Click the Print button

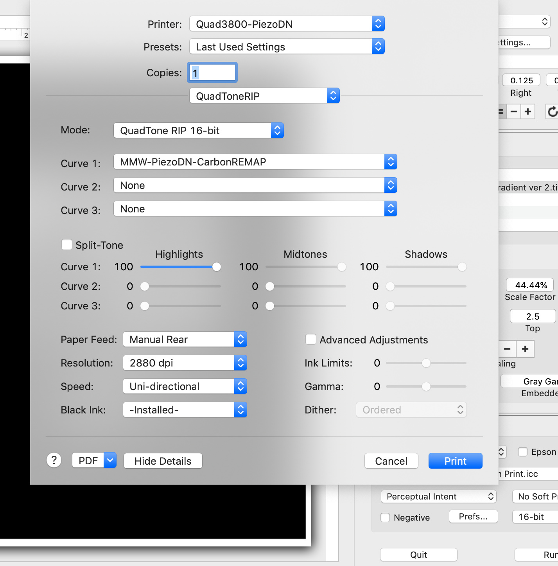click(x=455, y=461)
